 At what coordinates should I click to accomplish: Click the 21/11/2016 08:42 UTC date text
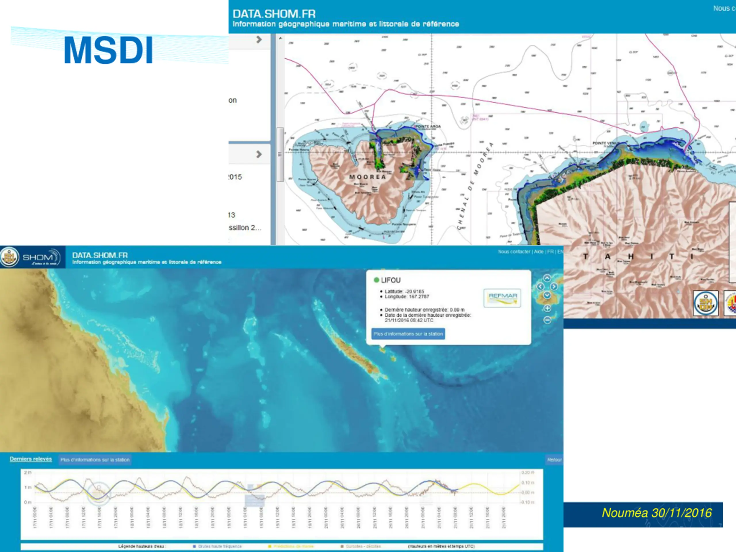click(x=409, y=320)
